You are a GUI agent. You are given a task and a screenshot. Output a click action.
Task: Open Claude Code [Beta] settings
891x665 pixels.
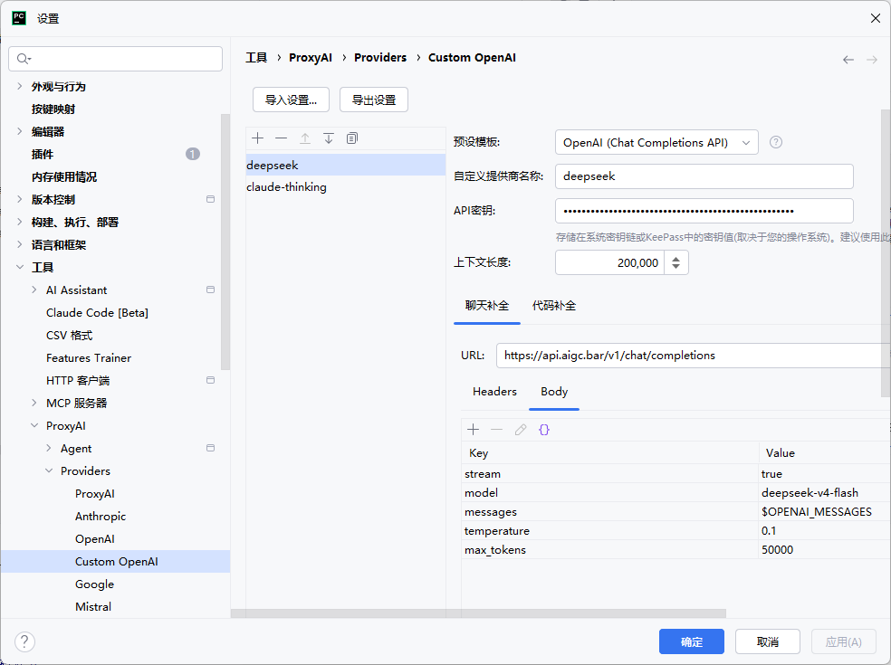coord(97,312)
